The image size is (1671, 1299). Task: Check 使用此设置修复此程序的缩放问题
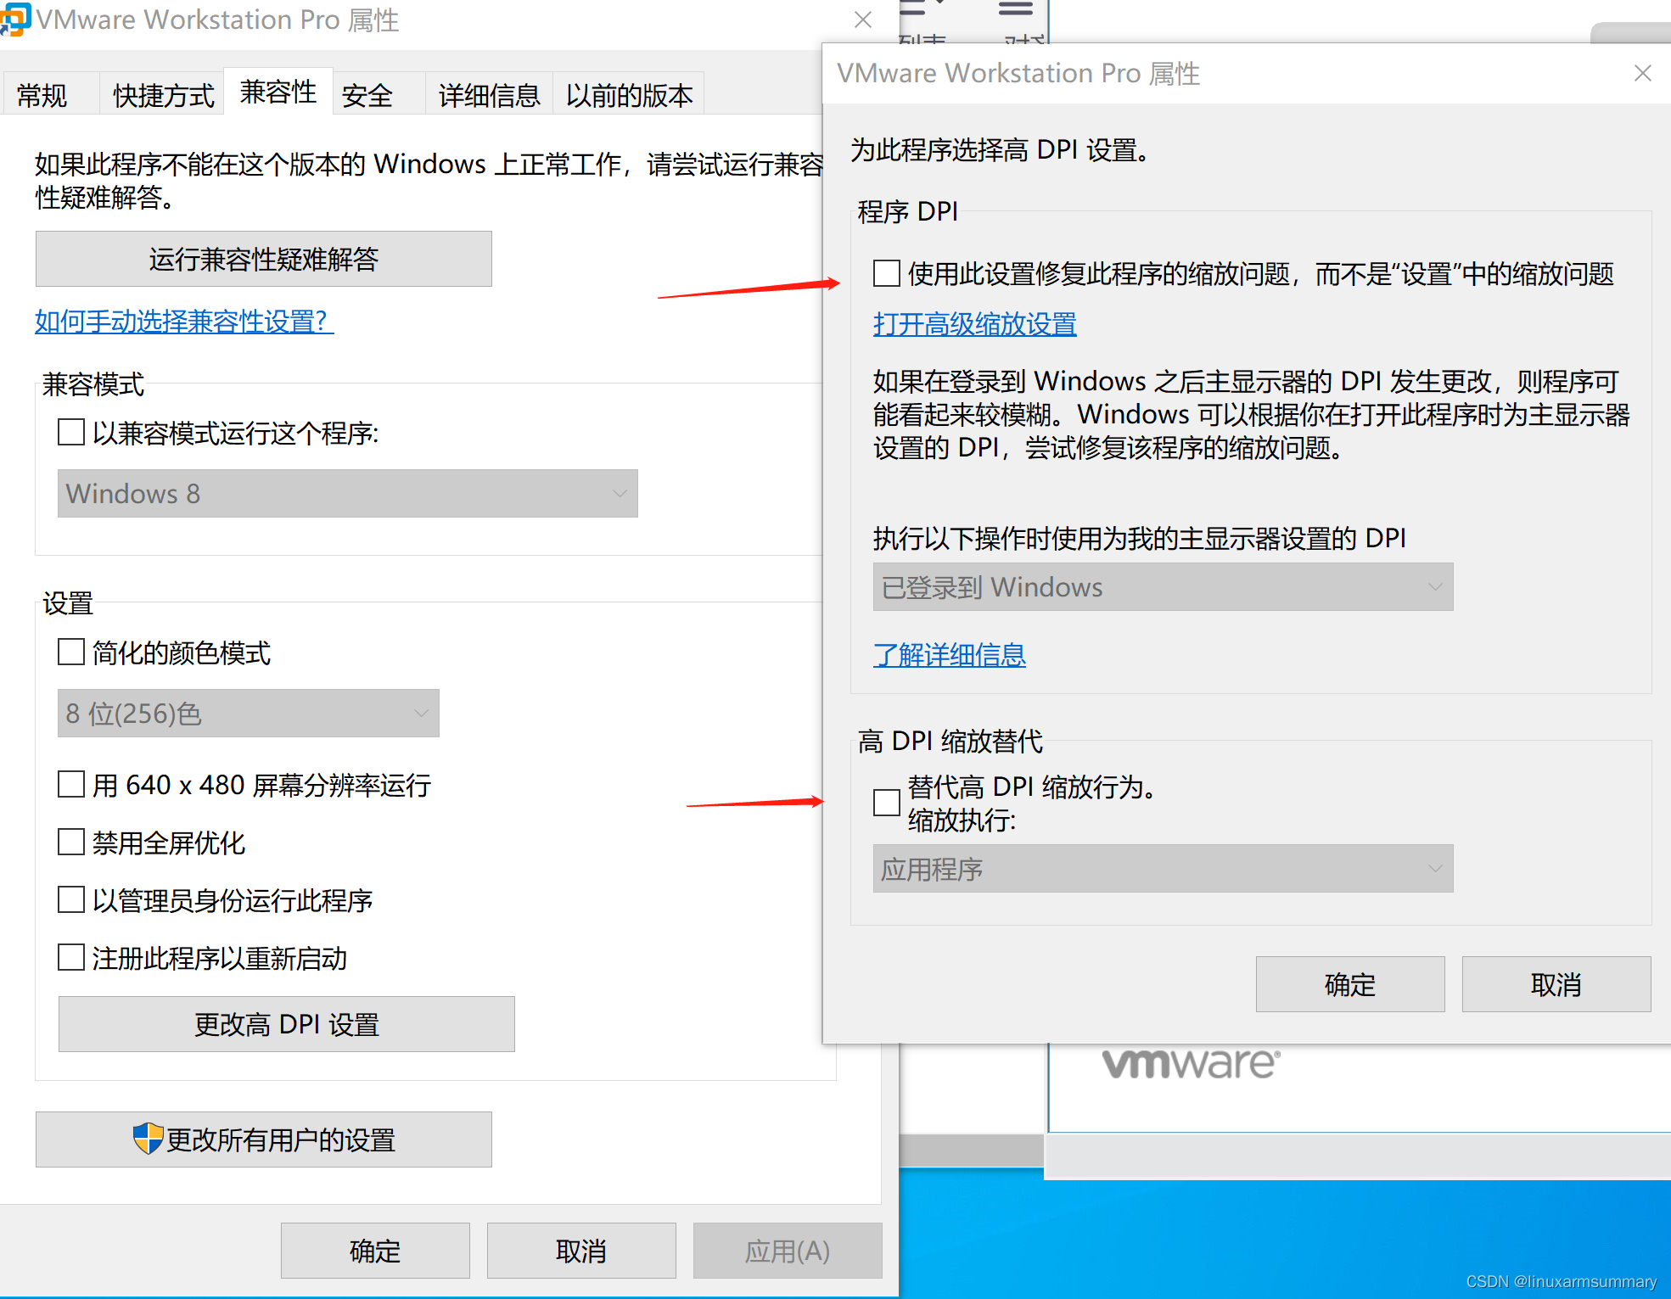point(886,273)
